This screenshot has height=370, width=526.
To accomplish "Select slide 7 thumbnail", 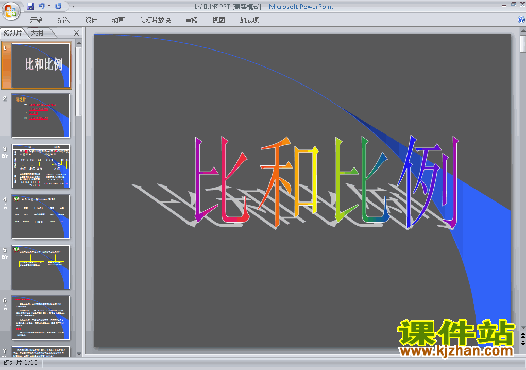I will 41,351.
